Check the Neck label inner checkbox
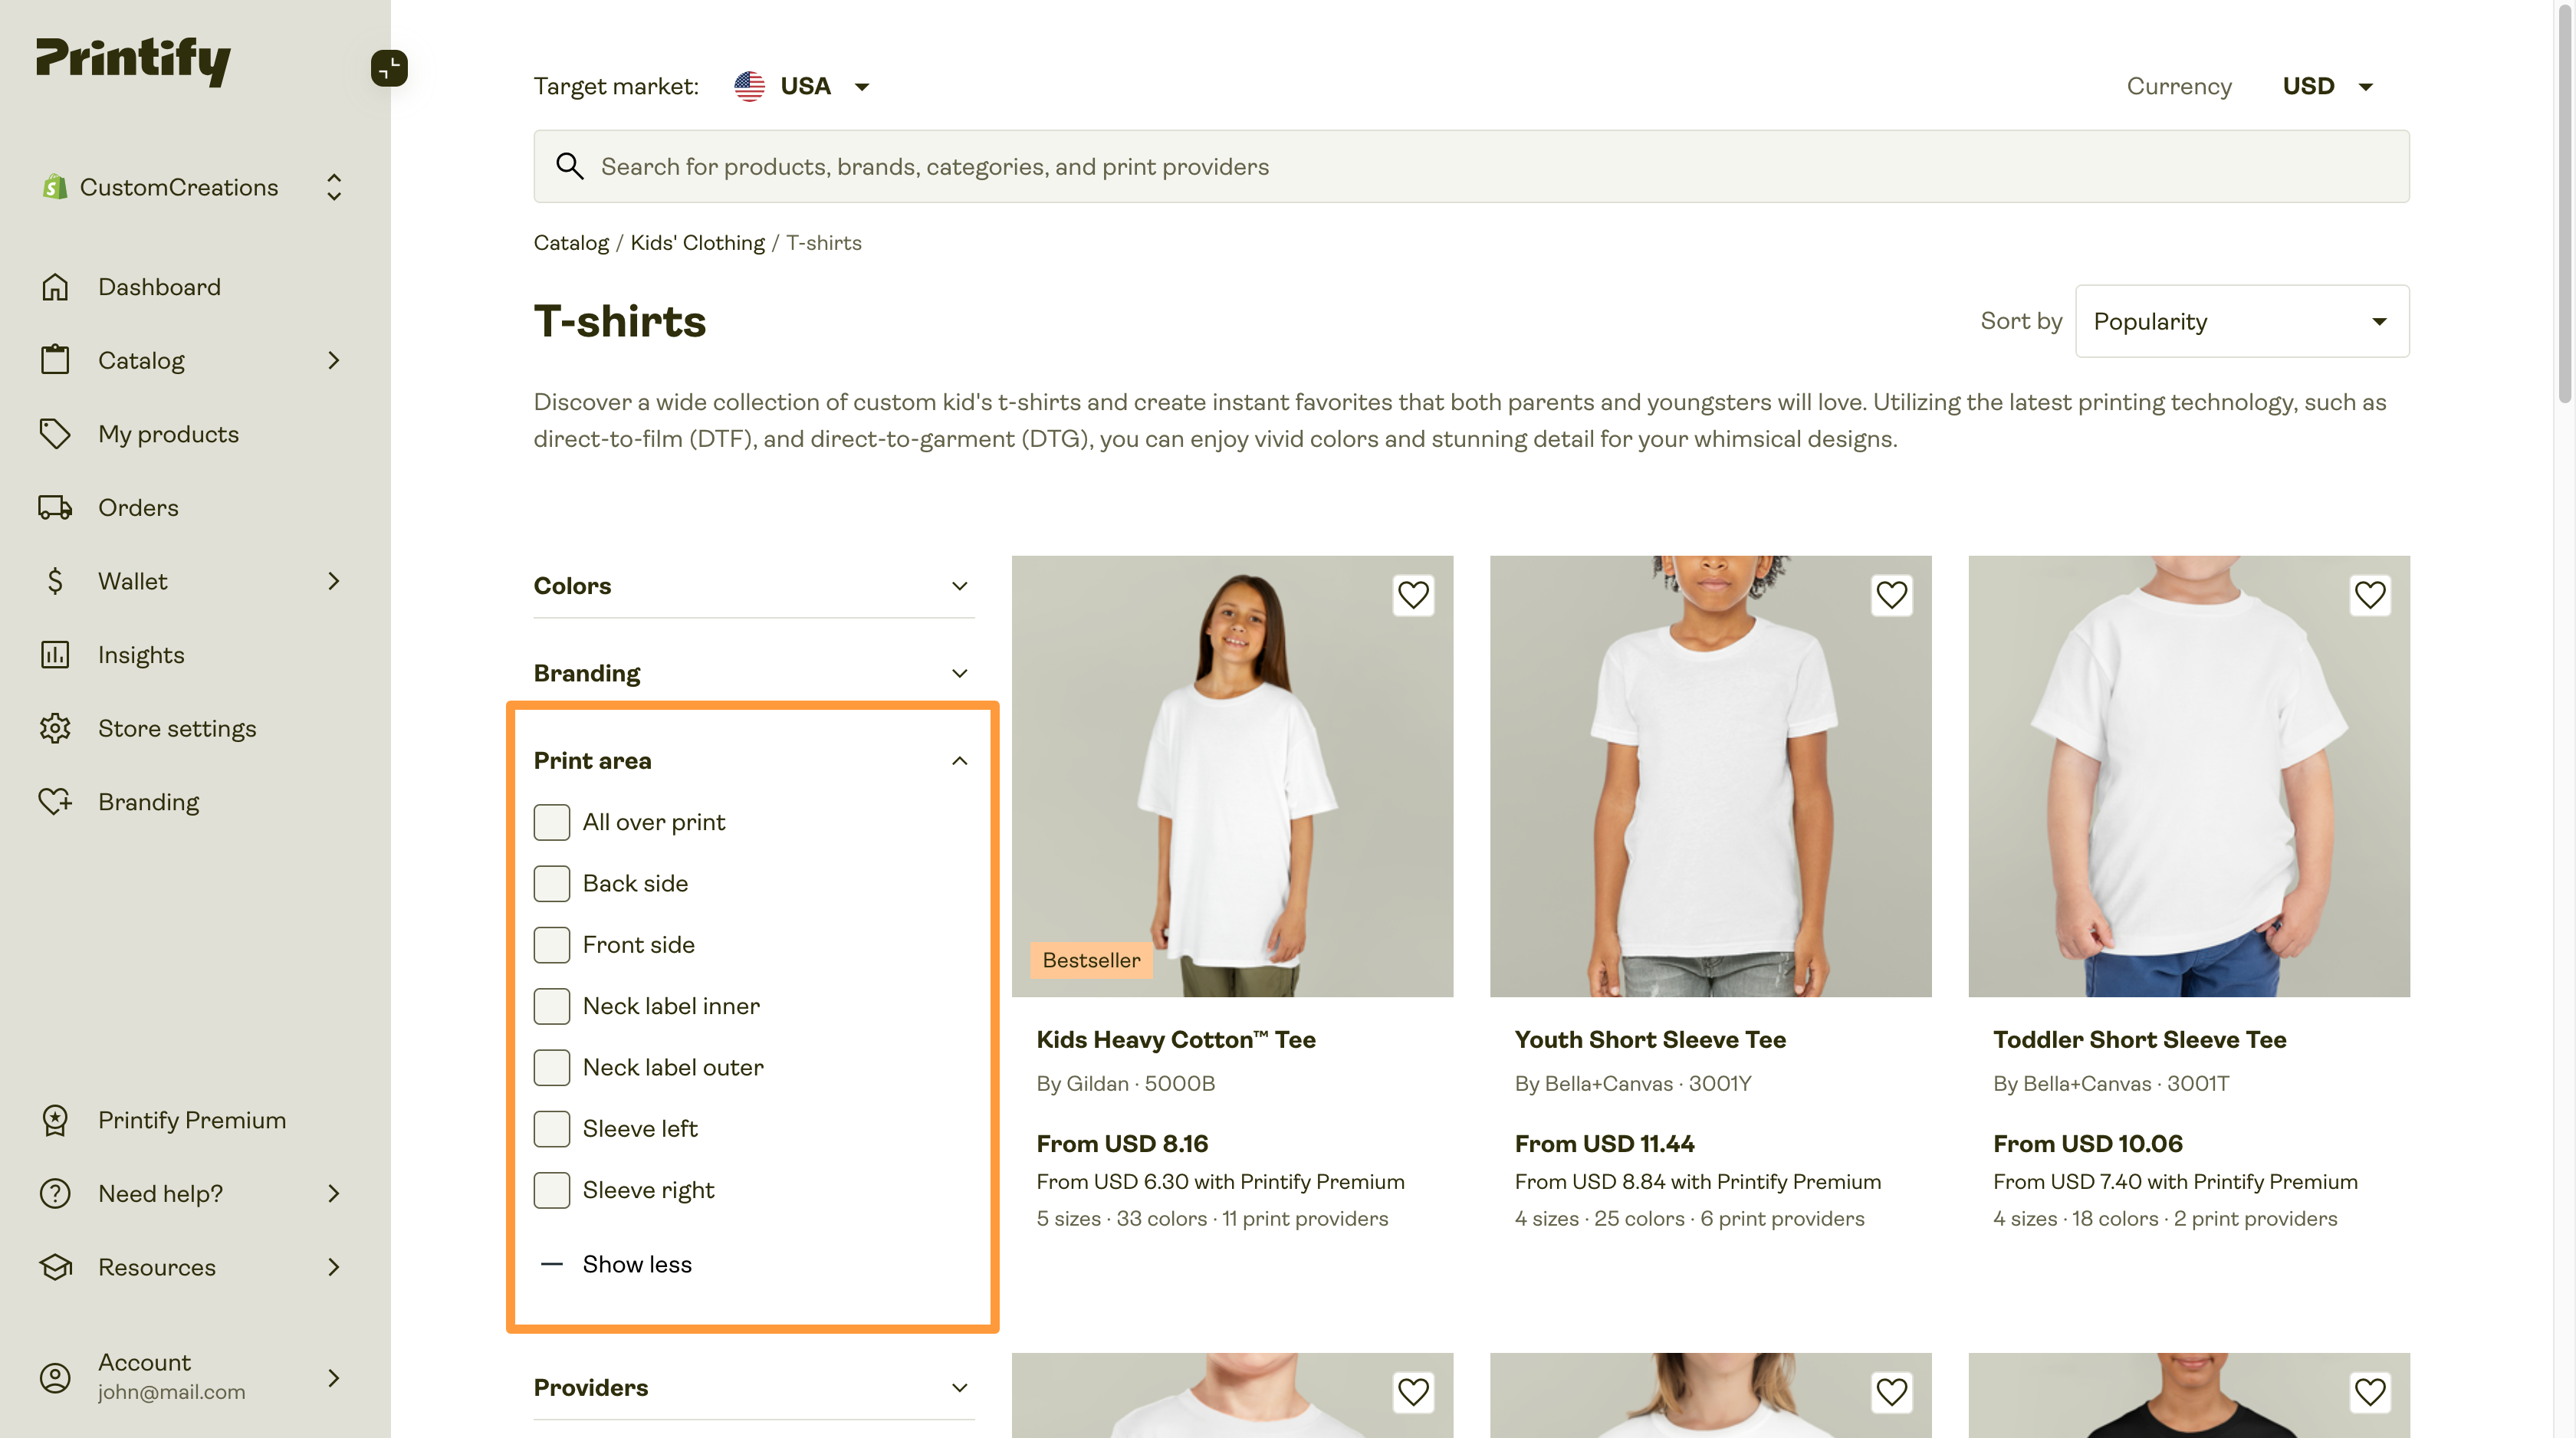The width and height of the screenshot is (2576, 1438). click(552, 1006)
